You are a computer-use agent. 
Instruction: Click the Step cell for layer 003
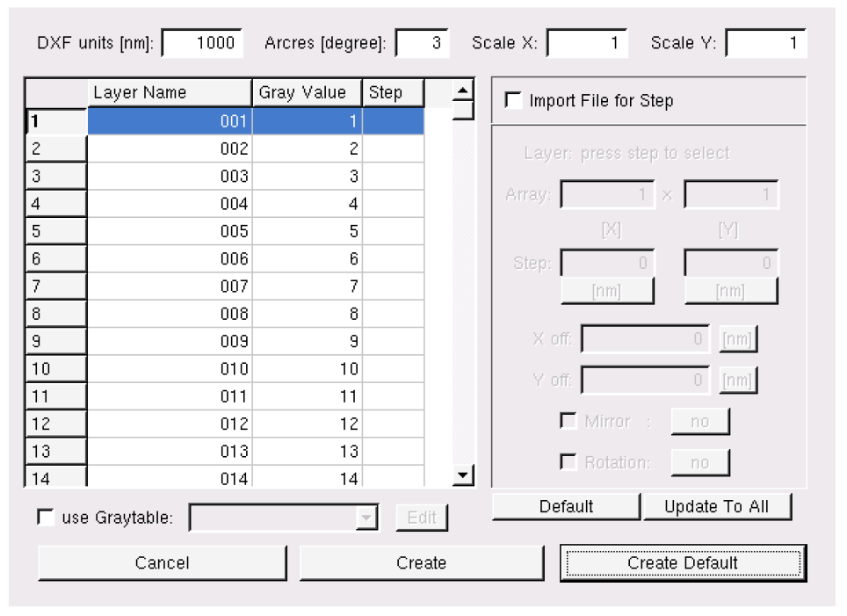point(393,177)
